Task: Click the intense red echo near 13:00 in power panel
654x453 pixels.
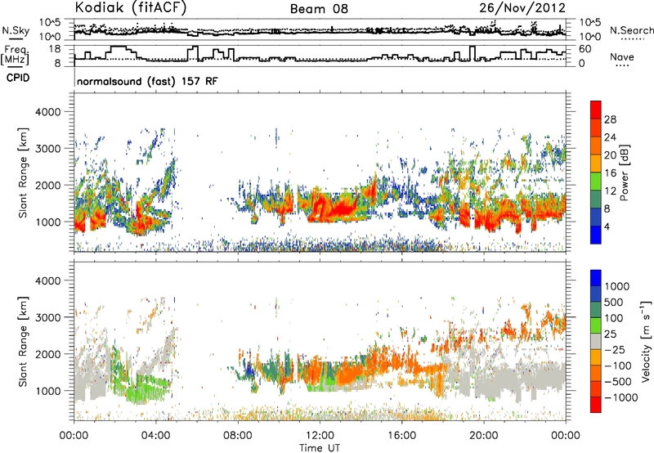Action: (340, 208)
